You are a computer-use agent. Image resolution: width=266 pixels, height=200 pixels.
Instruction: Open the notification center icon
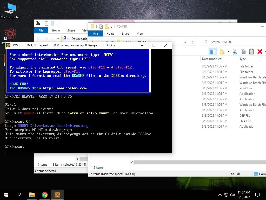tap(257, 195)
